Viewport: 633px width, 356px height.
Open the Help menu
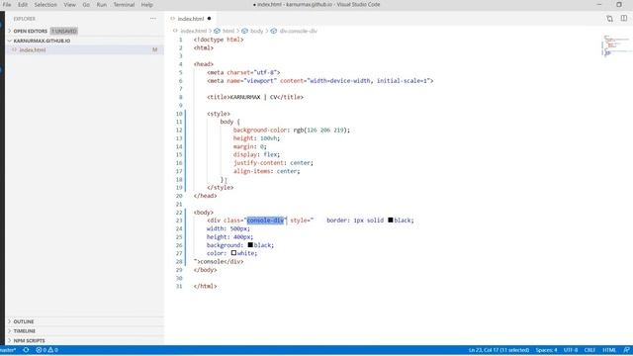(147, 5)
